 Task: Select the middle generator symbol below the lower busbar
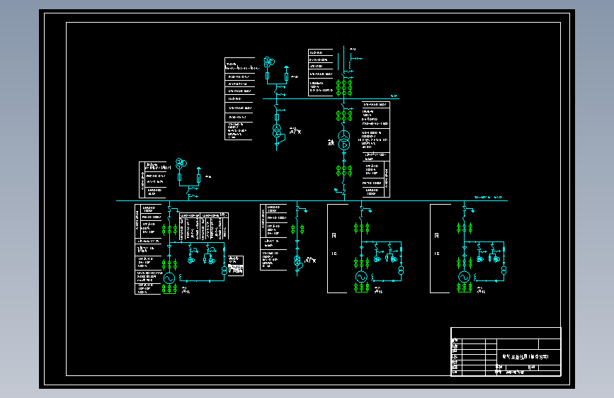[x=361, y=277]
